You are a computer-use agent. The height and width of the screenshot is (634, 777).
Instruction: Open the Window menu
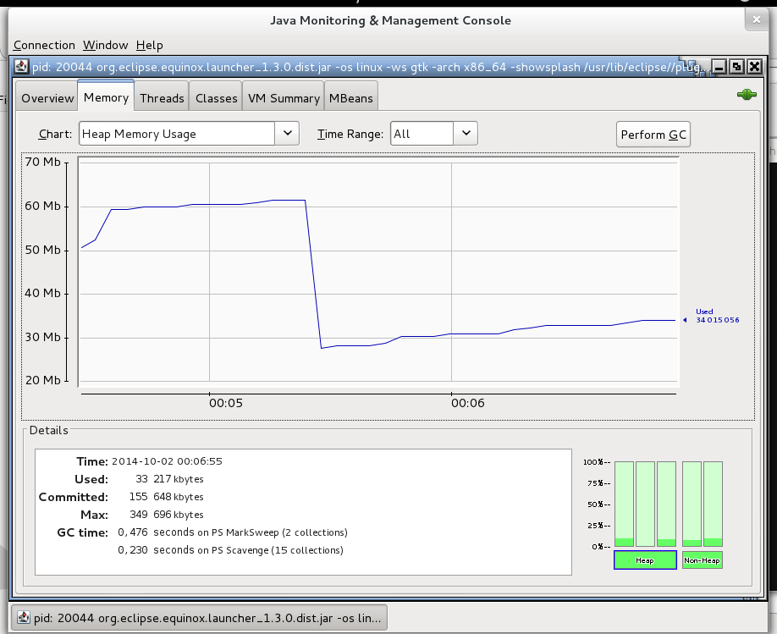[105, 45]
